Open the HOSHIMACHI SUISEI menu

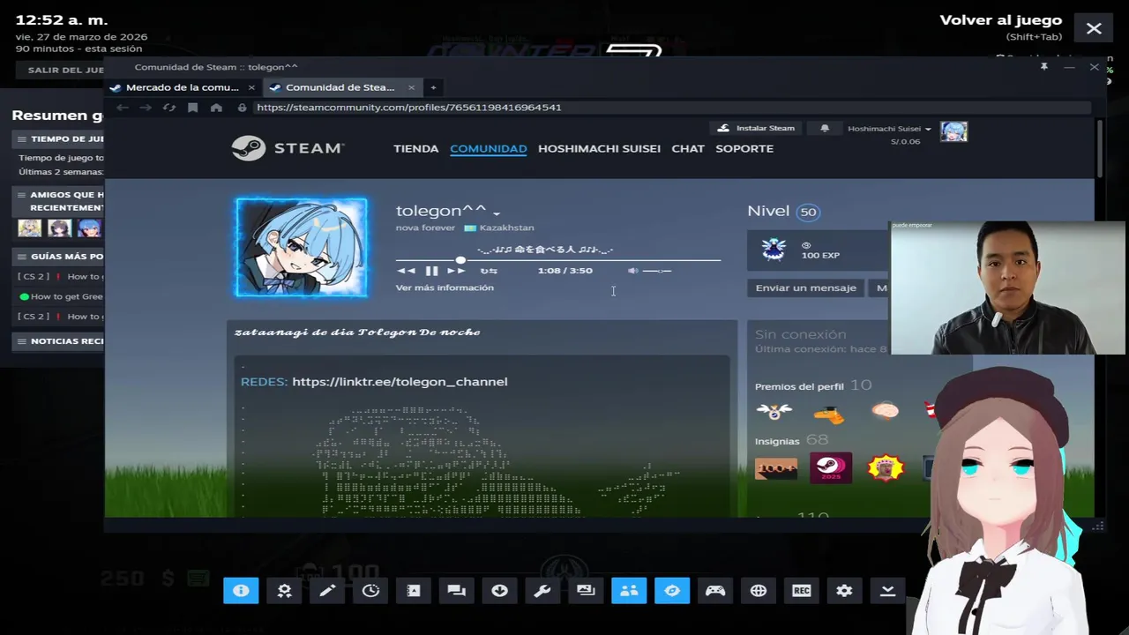pyautogui.click(x=599, y=148)
